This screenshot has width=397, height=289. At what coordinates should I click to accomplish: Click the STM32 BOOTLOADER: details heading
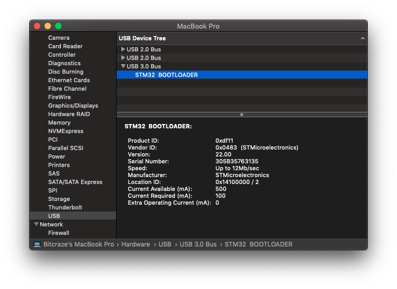click(x=158, y=126)
